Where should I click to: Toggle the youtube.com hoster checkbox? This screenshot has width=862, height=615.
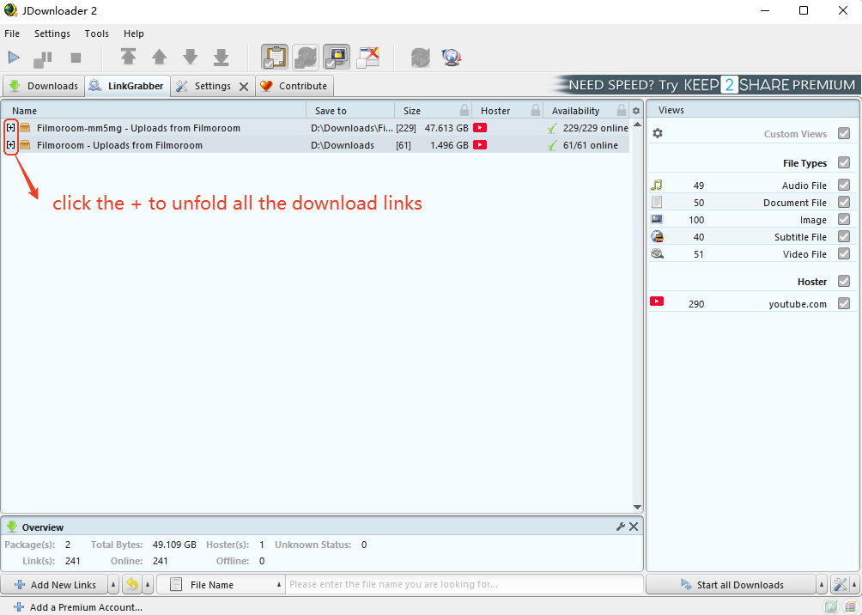point(844,304)
